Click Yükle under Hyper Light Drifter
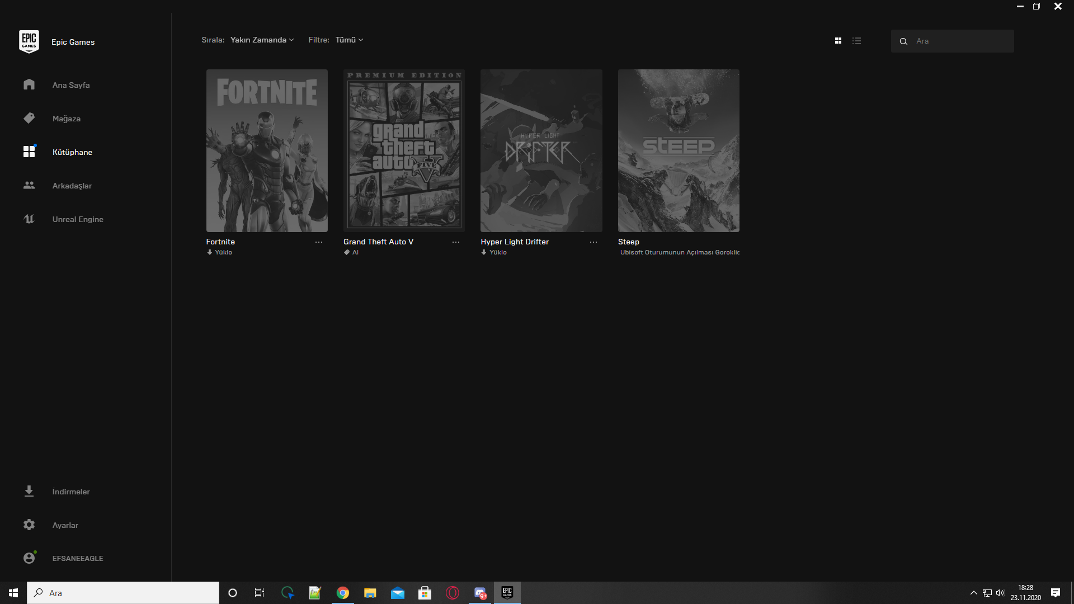Screen dimensions: 1074x604 pyautogui.click(x=494, y=252)
